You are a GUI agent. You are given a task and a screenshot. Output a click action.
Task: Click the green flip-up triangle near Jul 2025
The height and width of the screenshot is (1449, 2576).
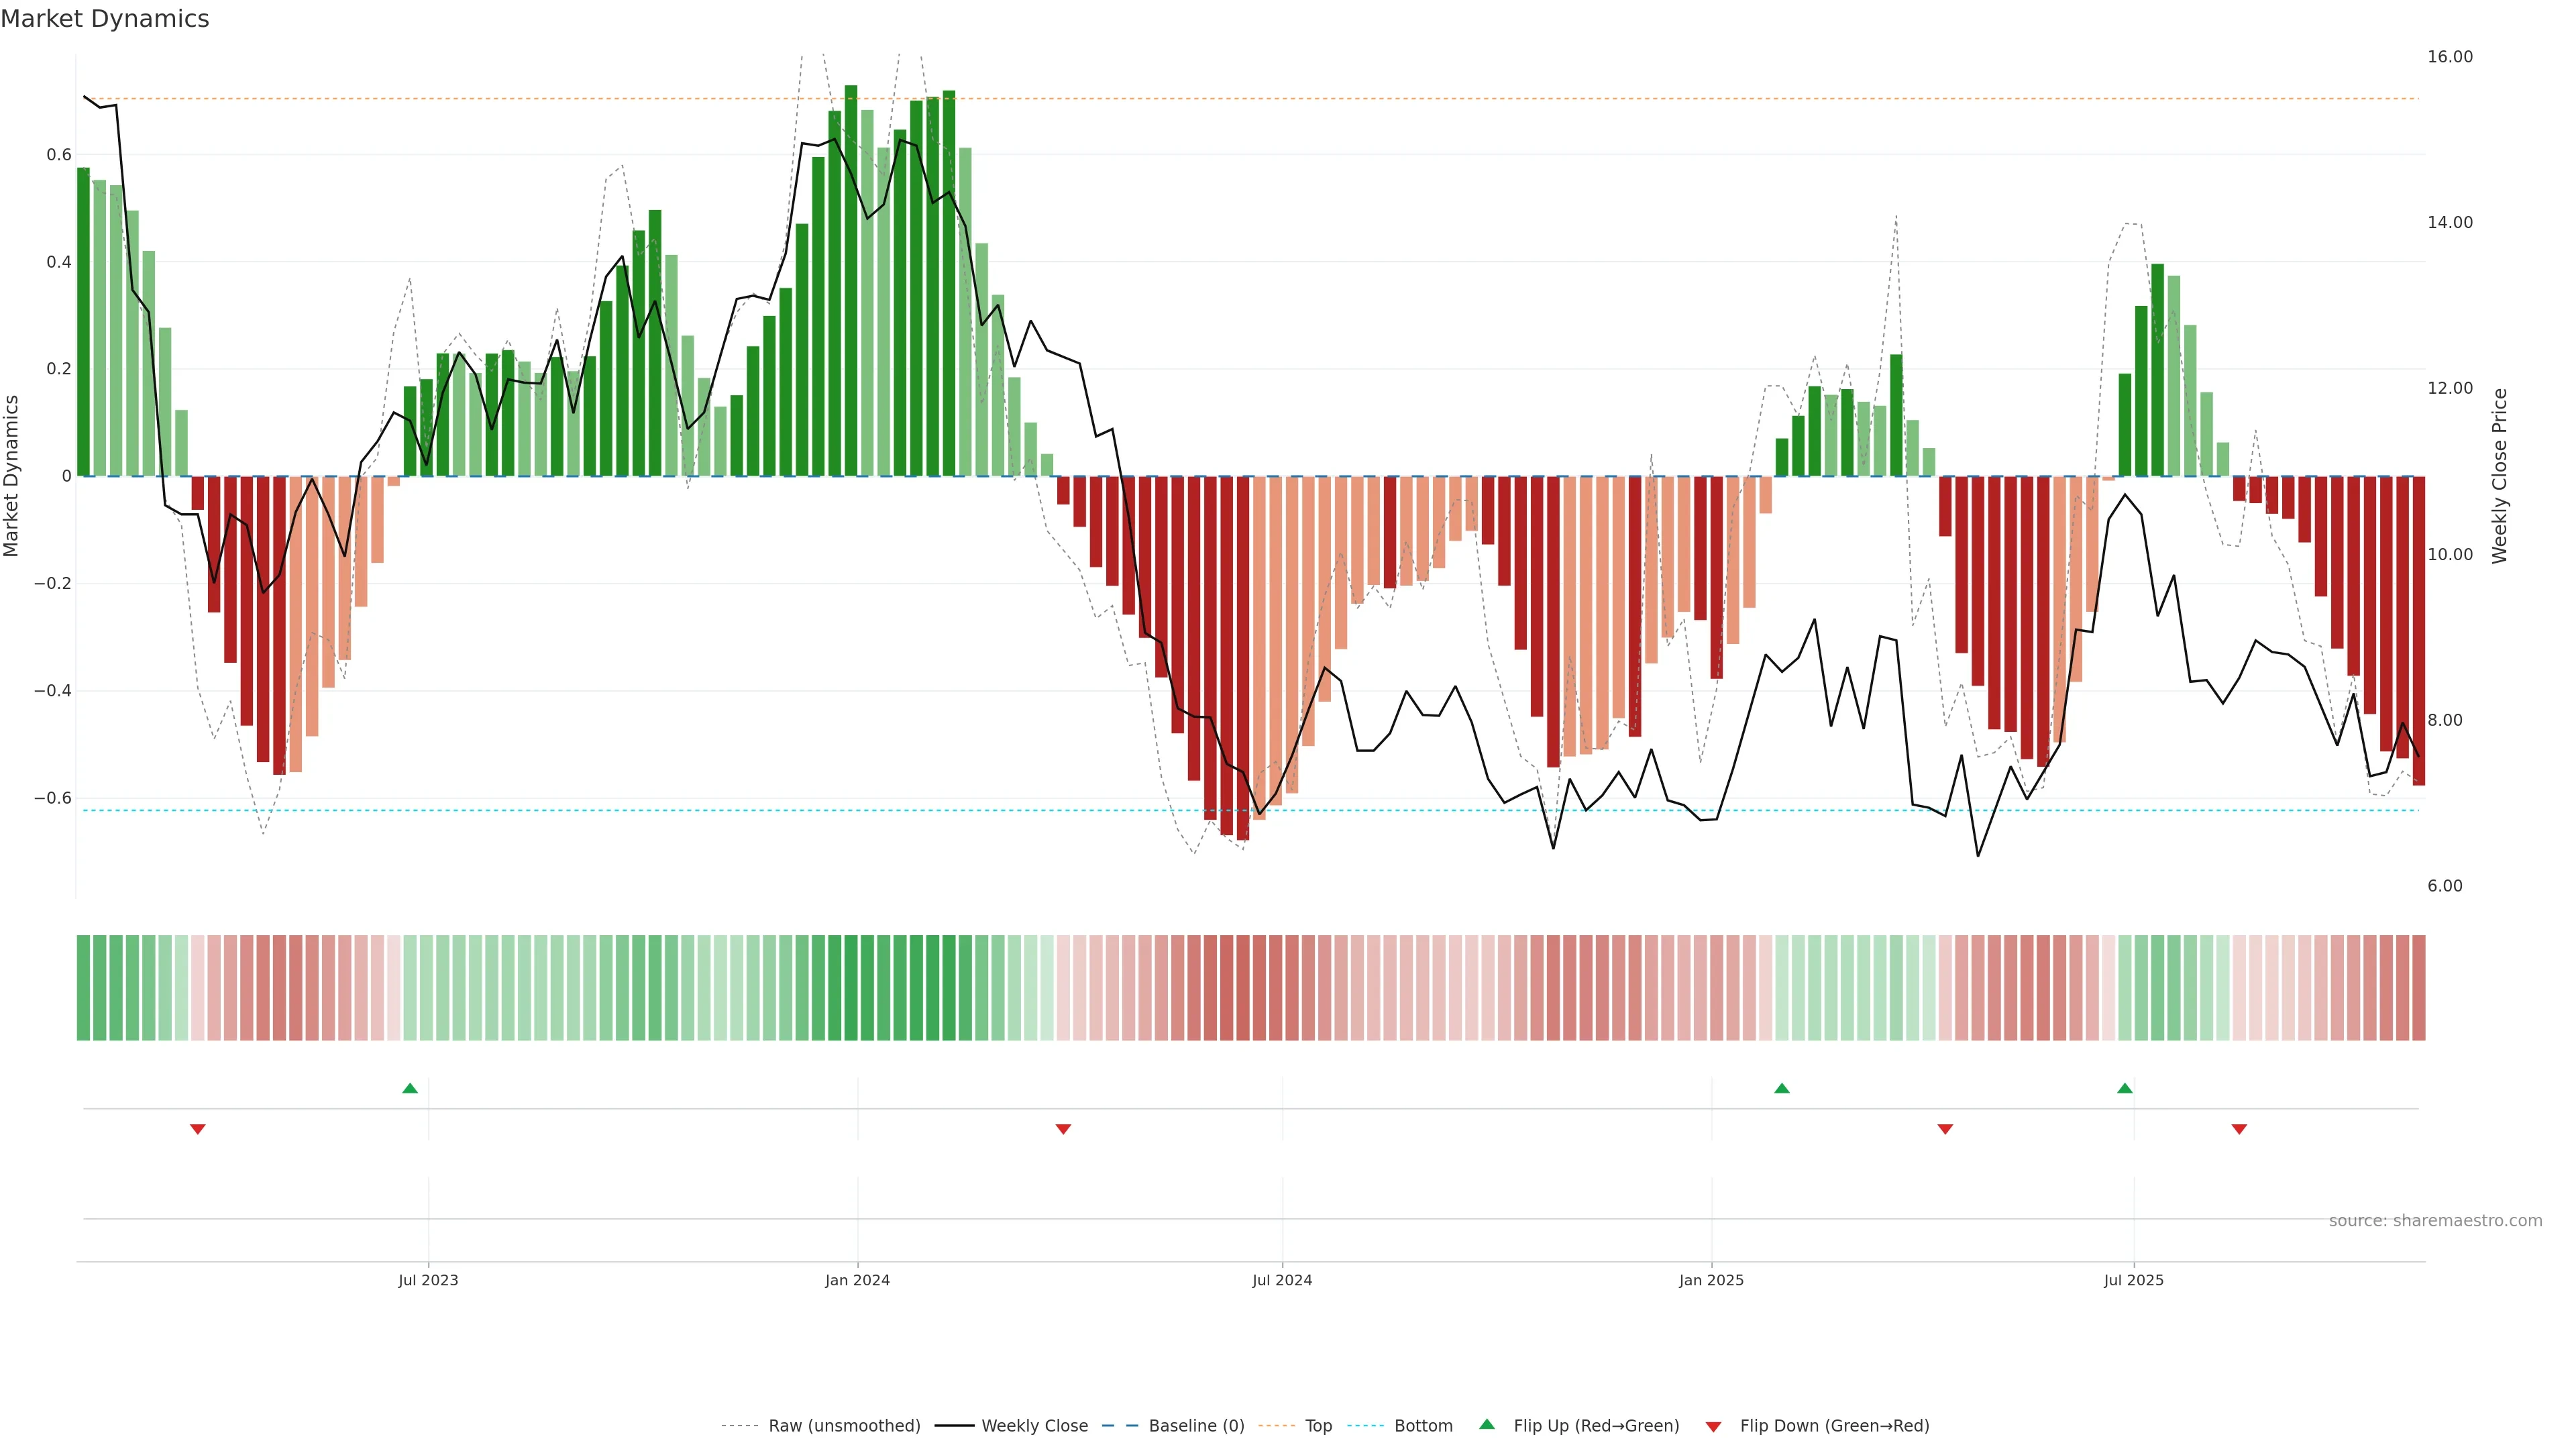(2125, 1088)
